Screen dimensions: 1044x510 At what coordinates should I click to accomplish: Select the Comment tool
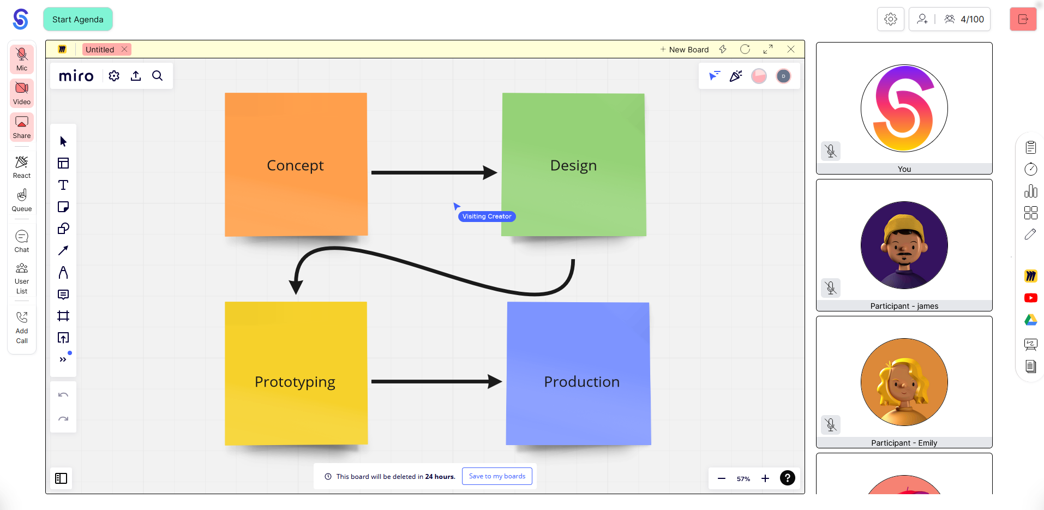click(63, 294)
